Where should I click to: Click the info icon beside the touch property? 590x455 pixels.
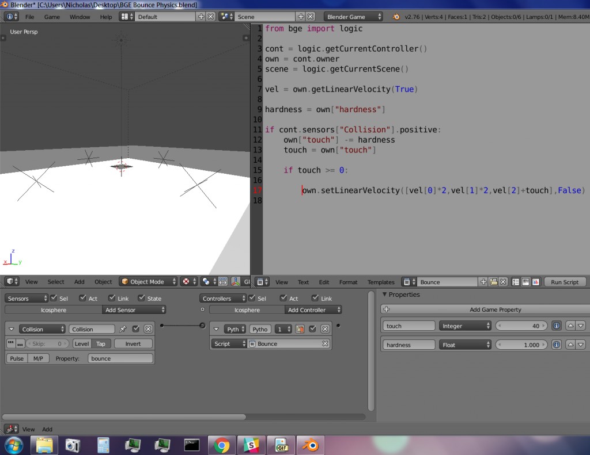555,325
